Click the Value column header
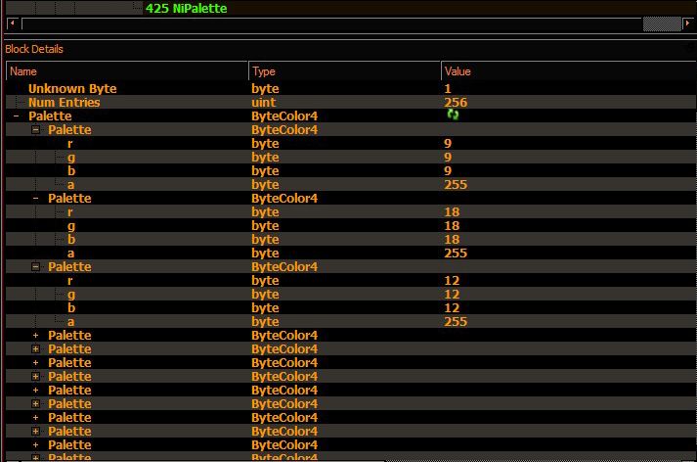Viewport: 697px width, 462px height. tap(569, 71)
